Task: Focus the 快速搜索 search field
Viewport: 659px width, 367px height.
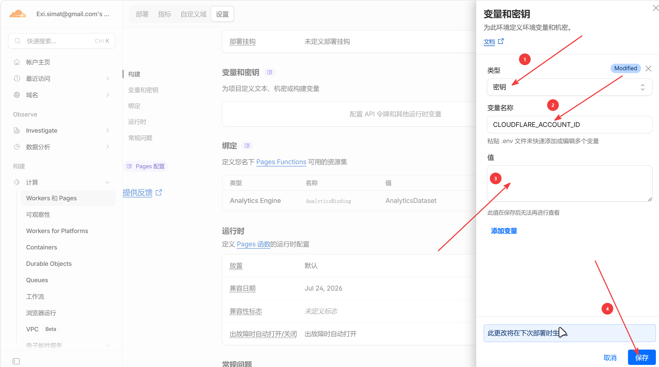Action: [x=61, y=41]
